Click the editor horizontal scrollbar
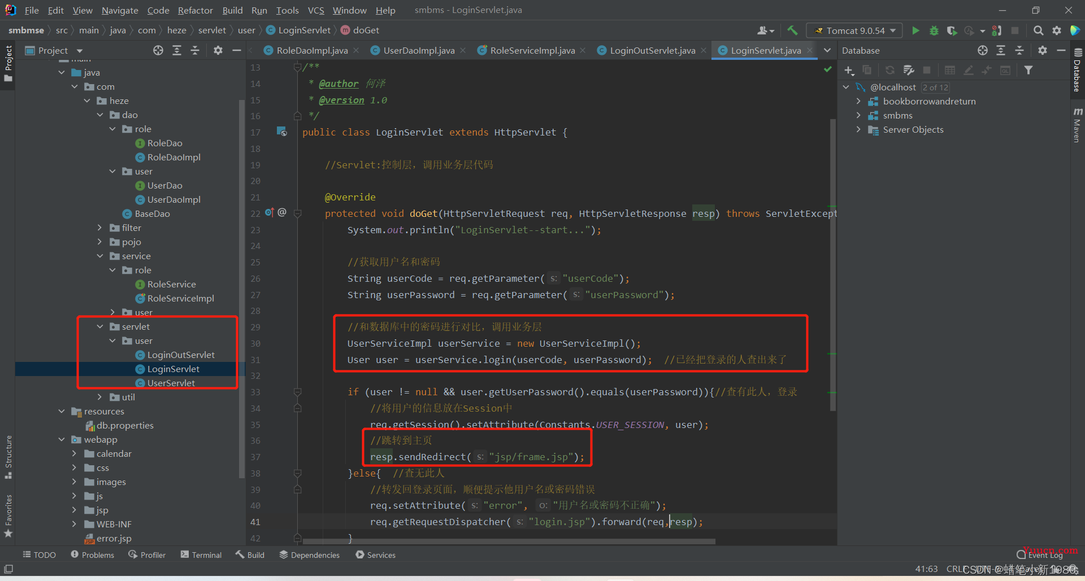The height and width of the screenshot is (581, 1085). coord(509,541)
